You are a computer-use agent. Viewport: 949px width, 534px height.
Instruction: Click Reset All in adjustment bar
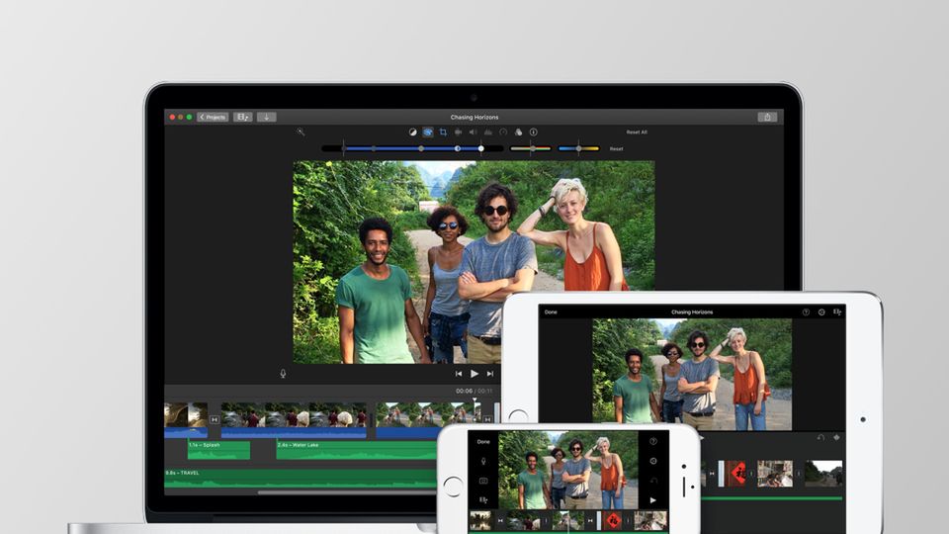tap(637, 132)
